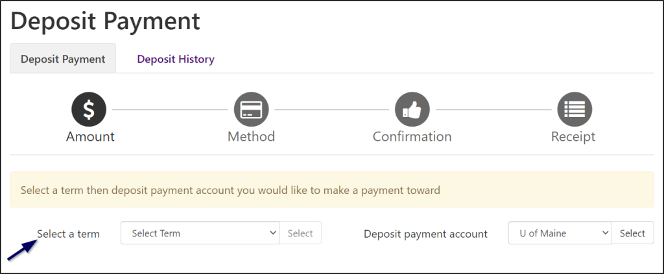The image size is (664, 274).
Task: Click the Amount step label
Action: tap(90, 137)
